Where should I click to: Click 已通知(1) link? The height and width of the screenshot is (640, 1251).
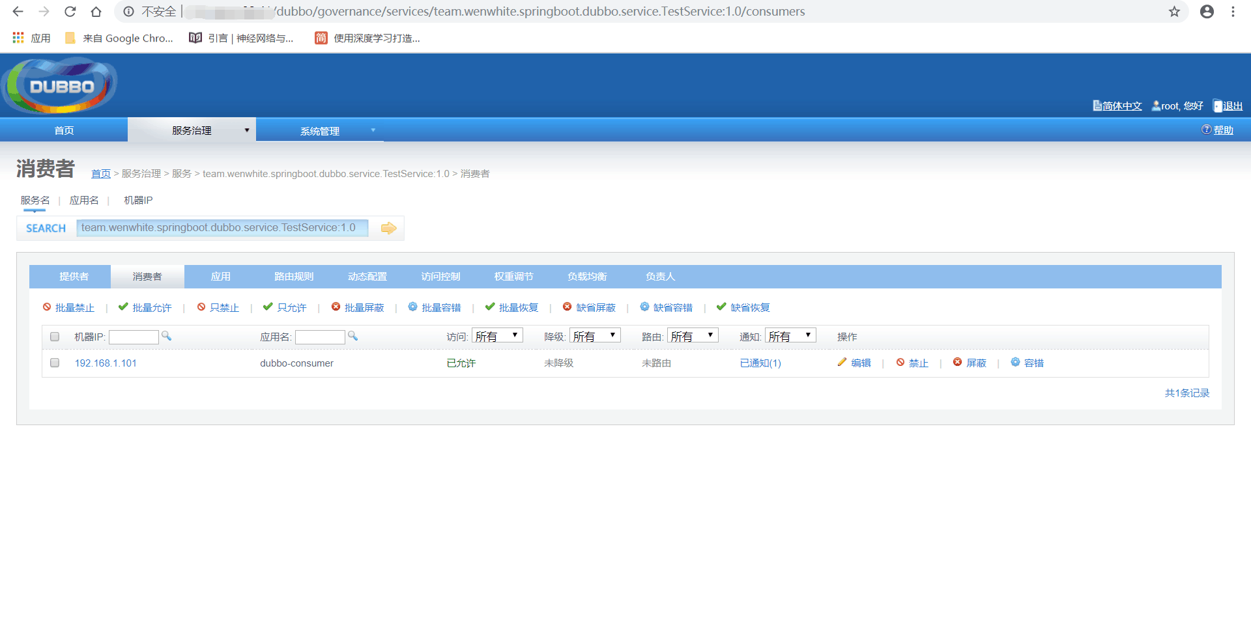pos(760,363)
